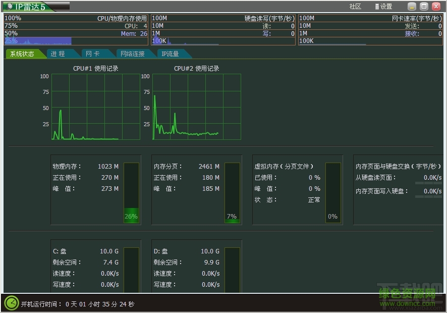Click the C: disk usage bar
Viewport: 447px width, 313px height.
coord(131,269)
